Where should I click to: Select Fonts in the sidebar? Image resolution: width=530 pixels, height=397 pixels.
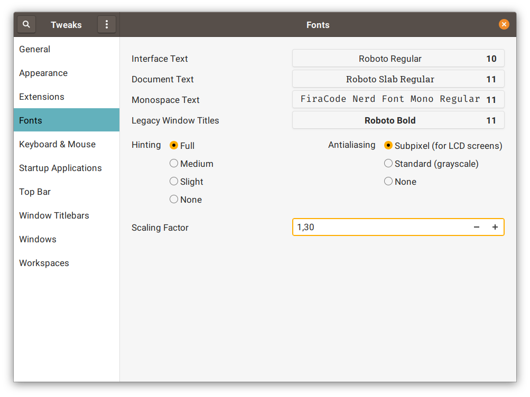tap(67, 120)
